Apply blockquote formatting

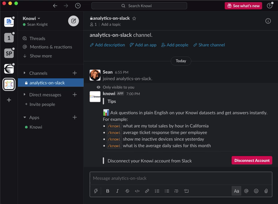176,191
